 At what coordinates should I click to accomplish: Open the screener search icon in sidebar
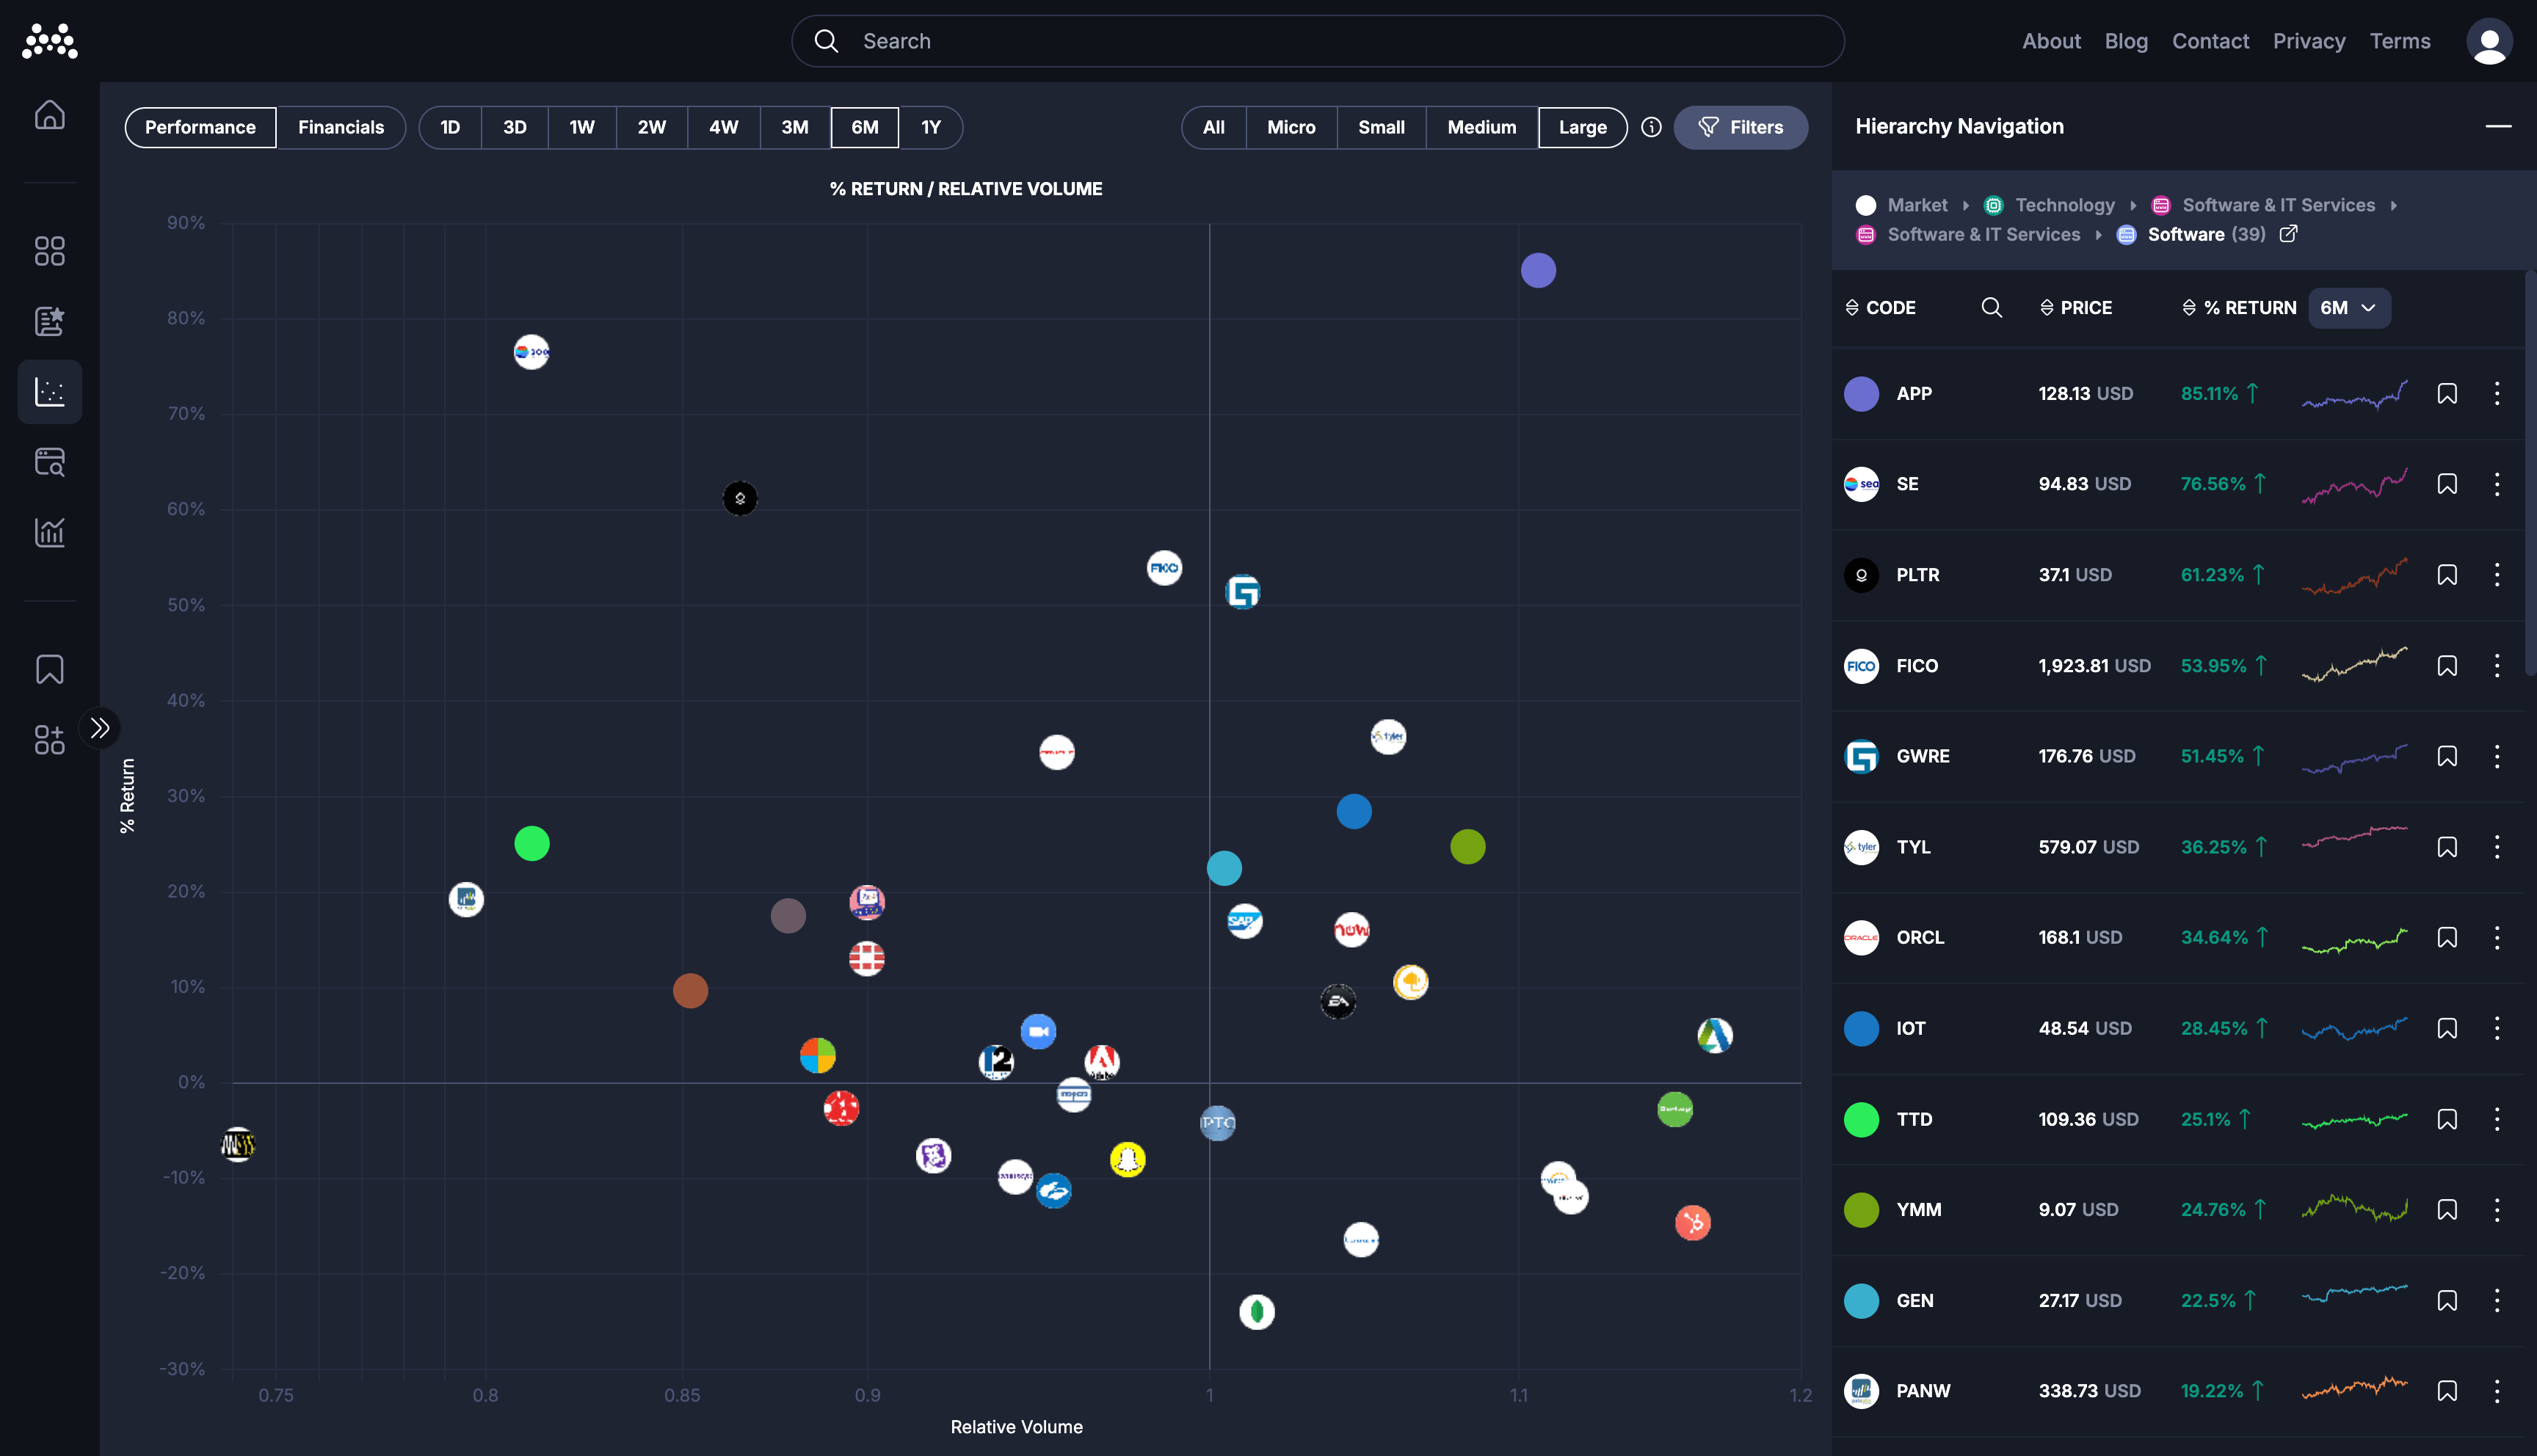(49, 462)
